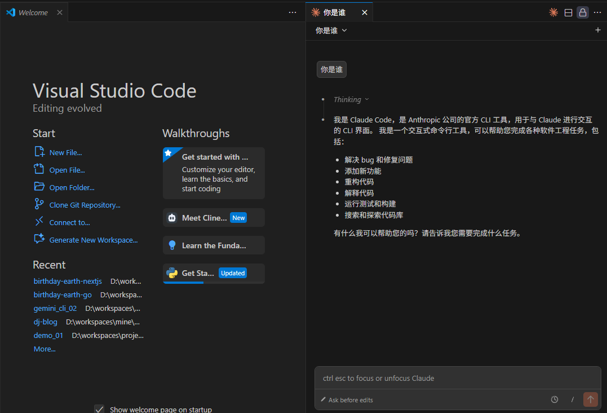
Task: Open More Actions menu of Welcome editor
Action: click(292, 12)
